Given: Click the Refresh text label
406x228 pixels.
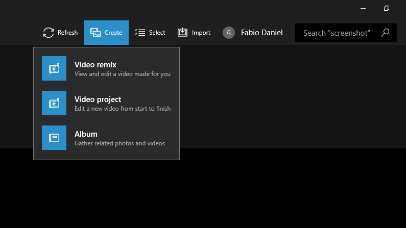Looking at the screenshot, I should pyautogui.click(x=67, y=33).
